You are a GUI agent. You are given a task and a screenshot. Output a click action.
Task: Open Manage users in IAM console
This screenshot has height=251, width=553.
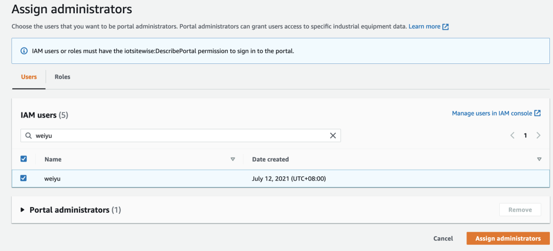492,113
